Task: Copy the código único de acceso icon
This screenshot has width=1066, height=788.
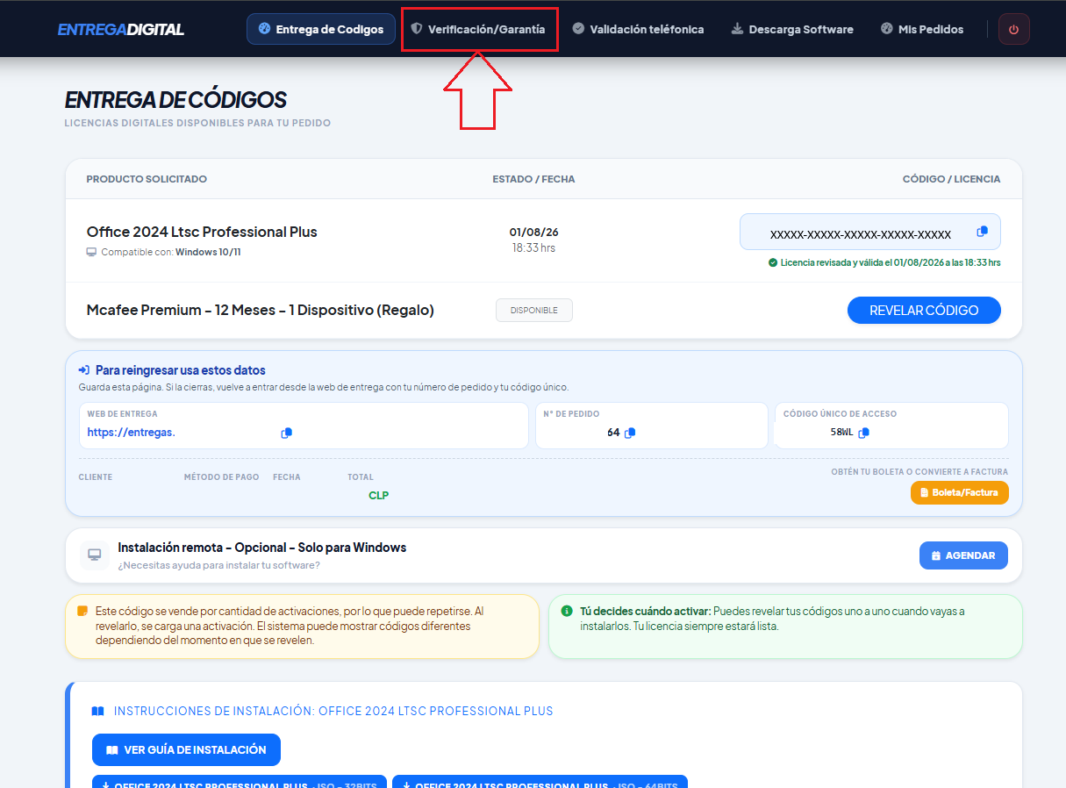Action: pos(863,433)
